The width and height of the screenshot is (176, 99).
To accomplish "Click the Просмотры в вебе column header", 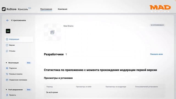I will click(x=84, y=87).
